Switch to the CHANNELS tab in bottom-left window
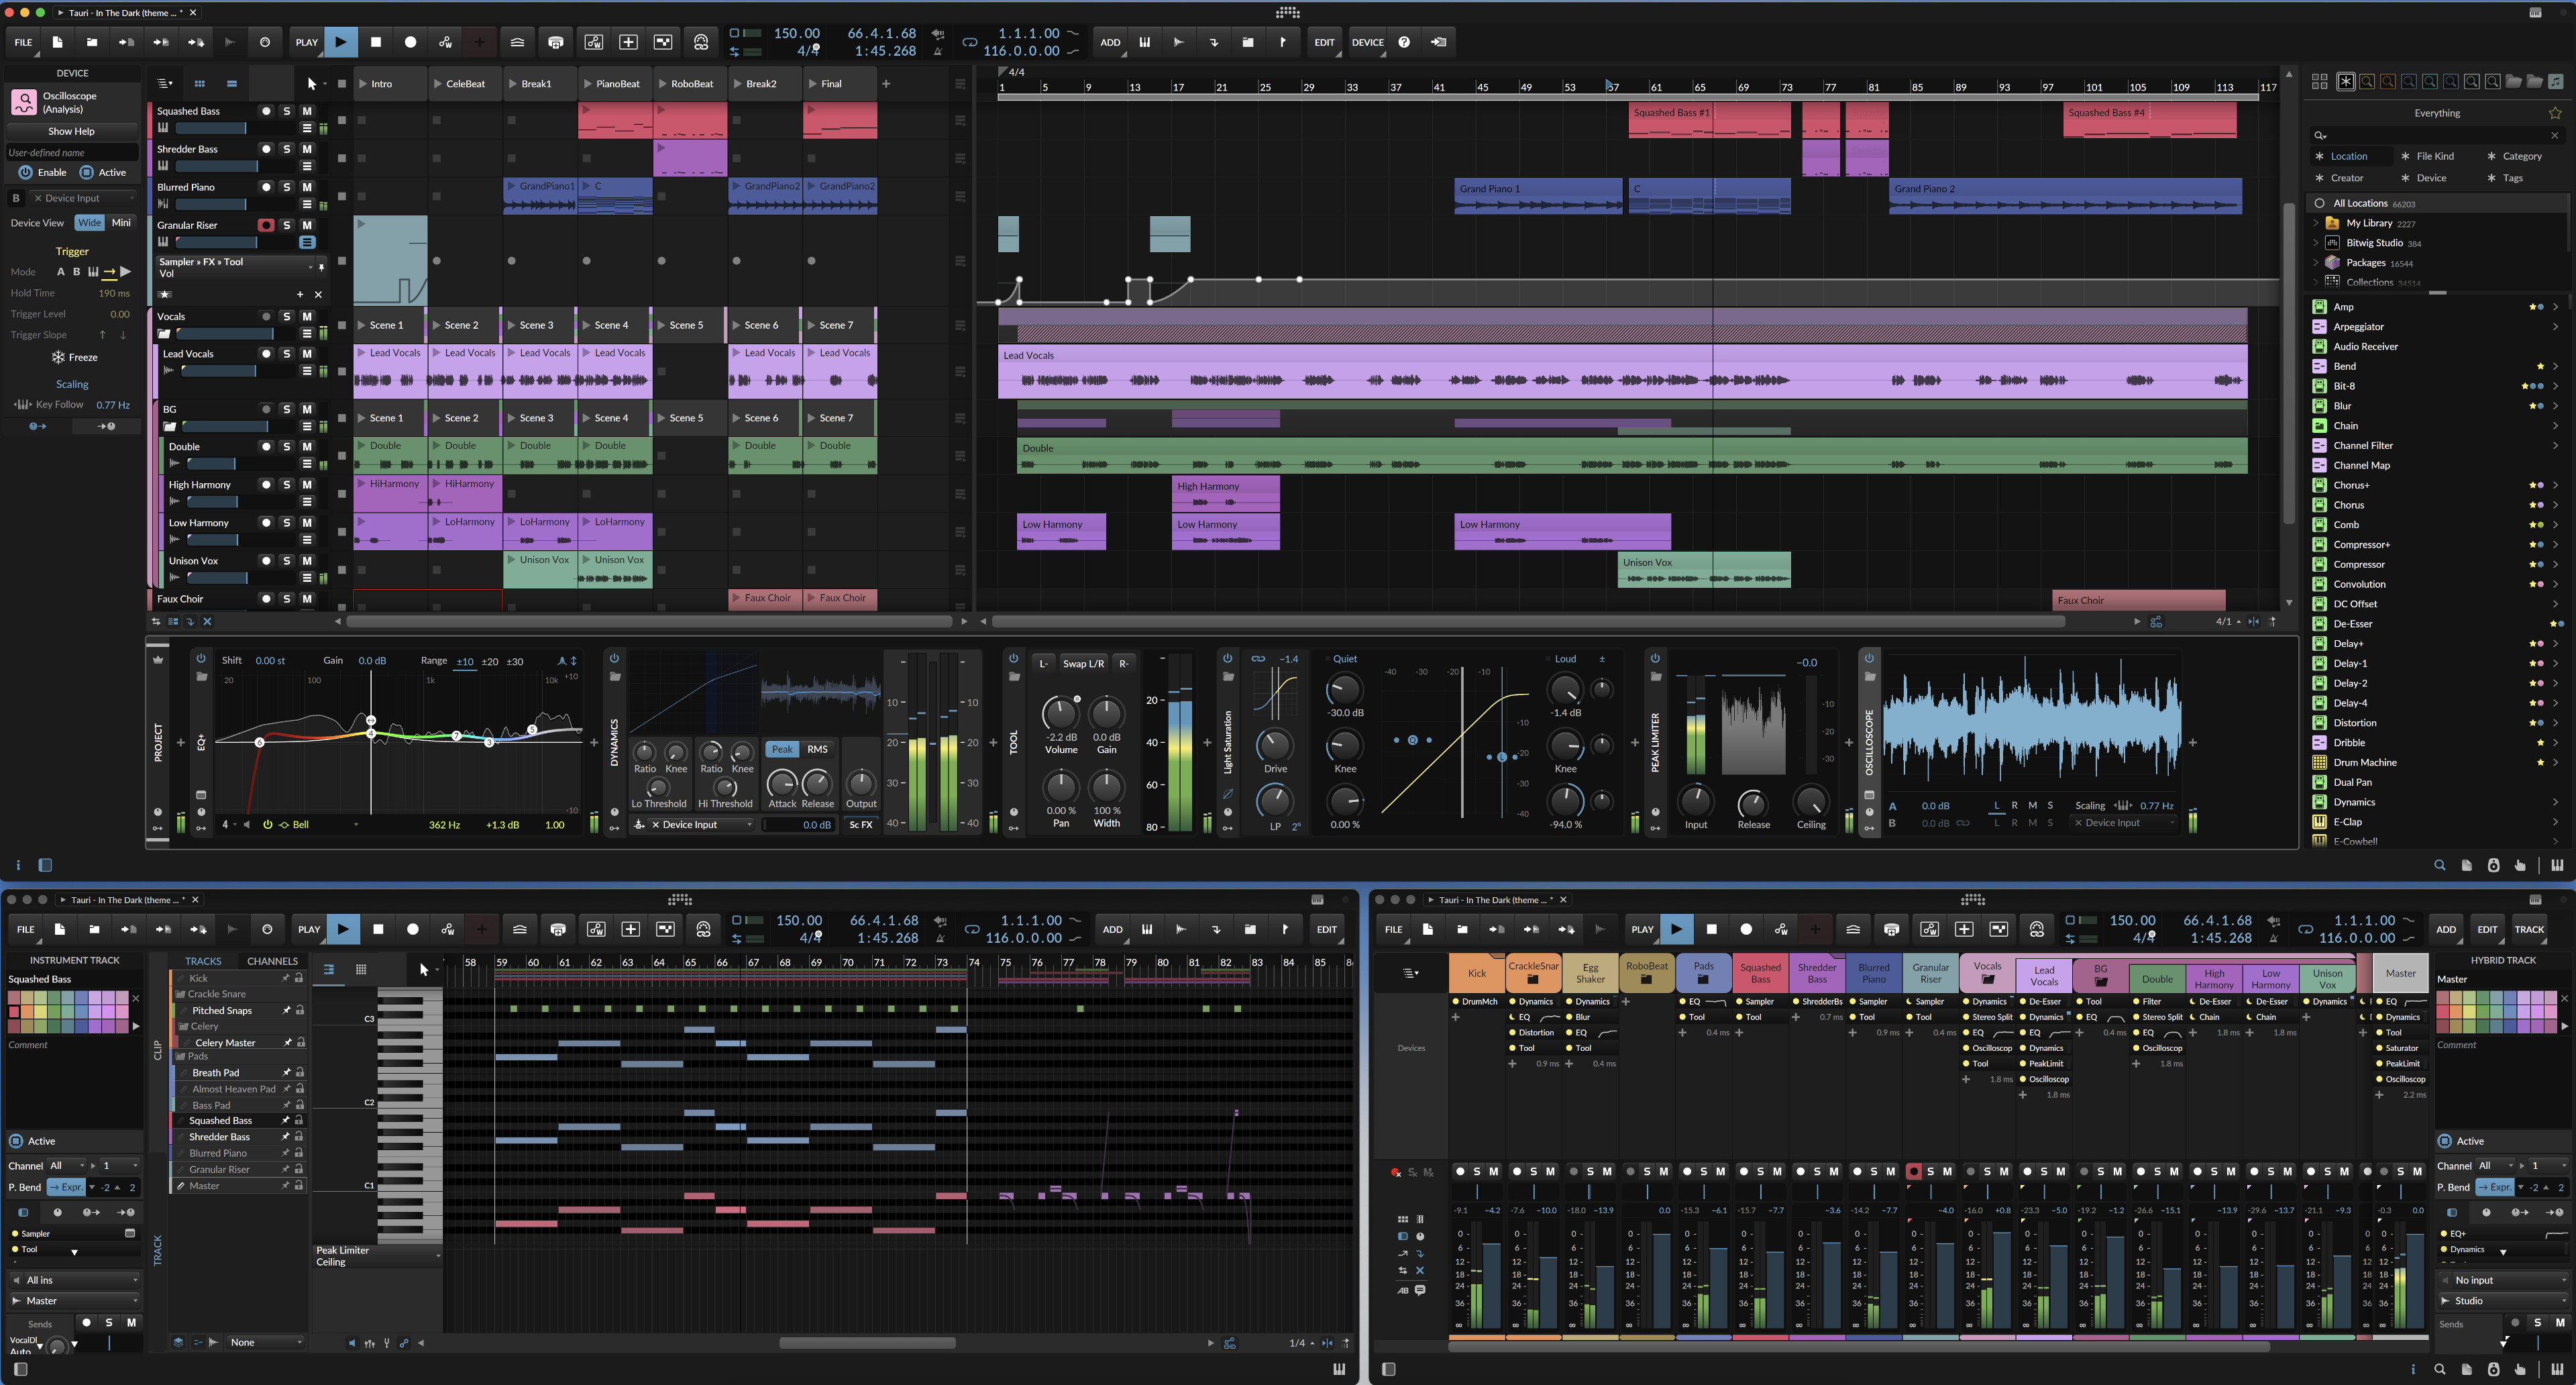 (x=272, y=961)
